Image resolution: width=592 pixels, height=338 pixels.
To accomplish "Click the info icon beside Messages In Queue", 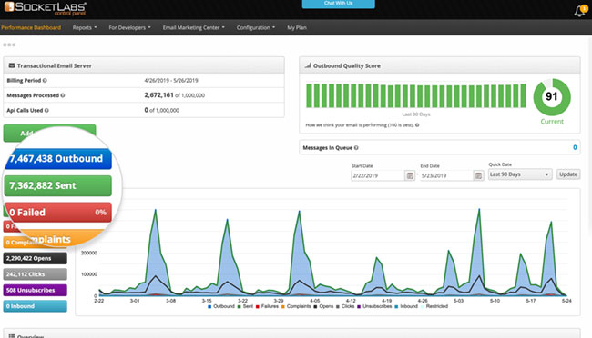I will [x=356, y=148].
